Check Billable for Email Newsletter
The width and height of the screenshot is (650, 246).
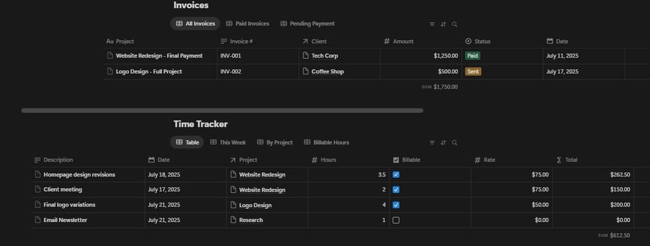pos(396,220)
